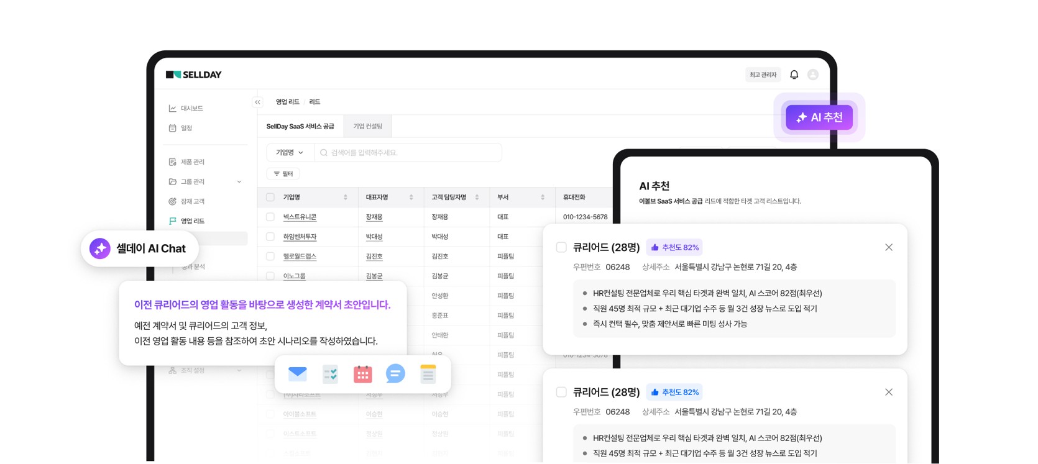This screenshot has width=1038, height=464.
Task: Switch to the 기업 컨설팅 tab
Action: pyautogui.click(x=368, y=127)
